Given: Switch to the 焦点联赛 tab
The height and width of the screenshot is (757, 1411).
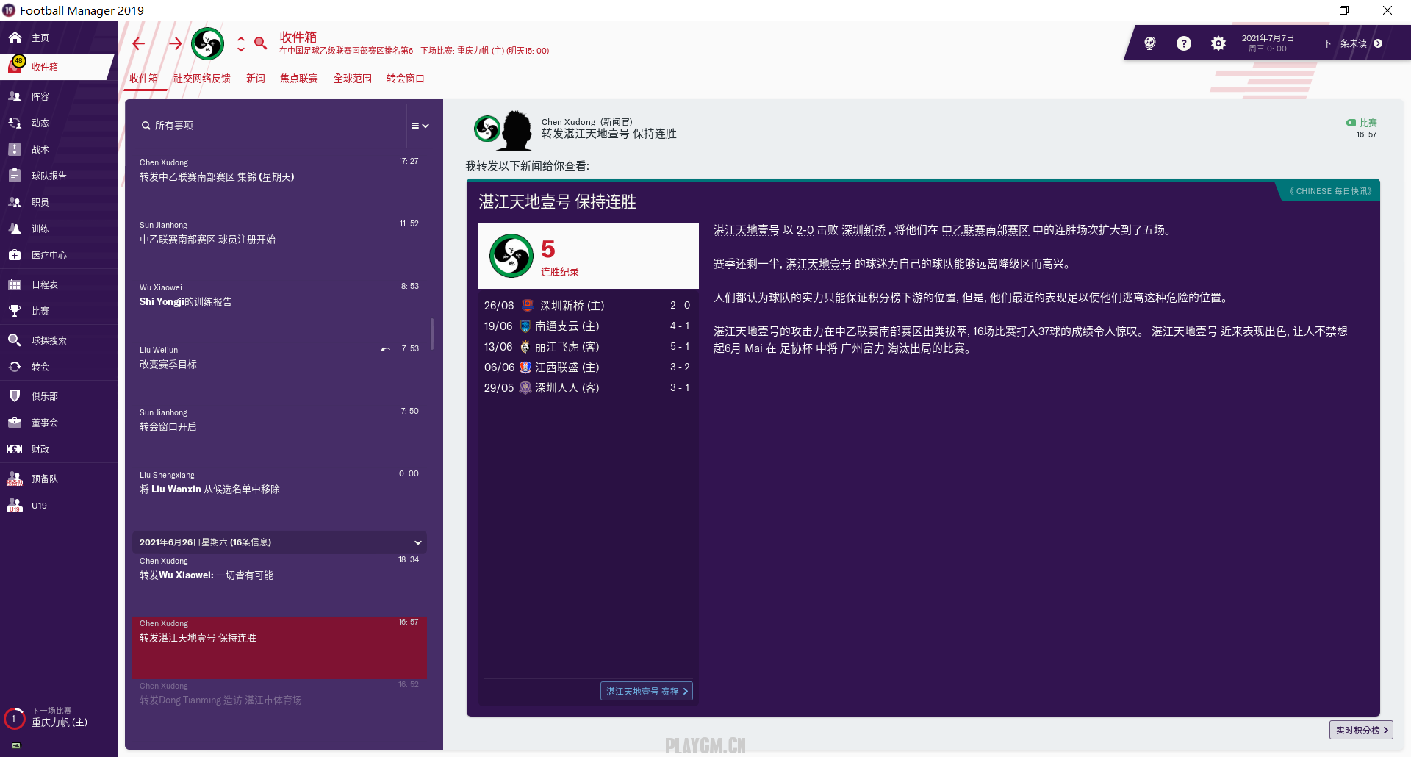Looking at the screenshot, I should coord(299,79).
